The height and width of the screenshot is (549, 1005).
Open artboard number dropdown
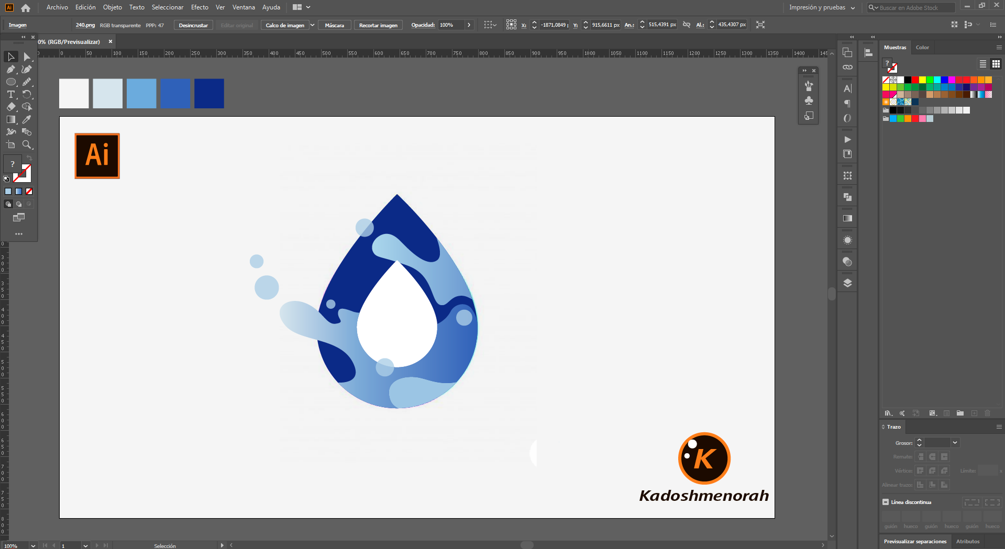pos(85,545)
